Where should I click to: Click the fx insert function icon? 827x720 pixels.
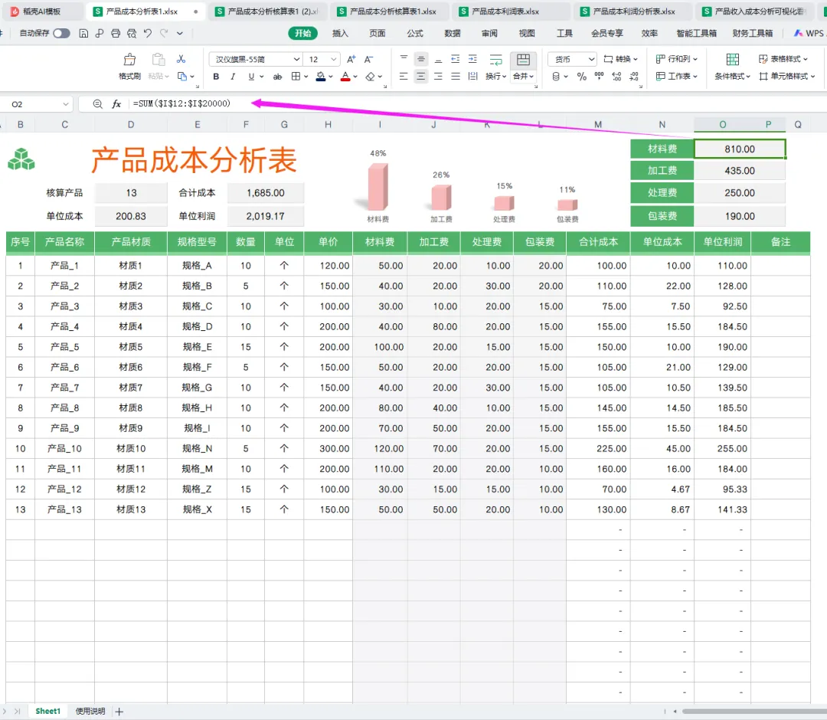[116, 104]
